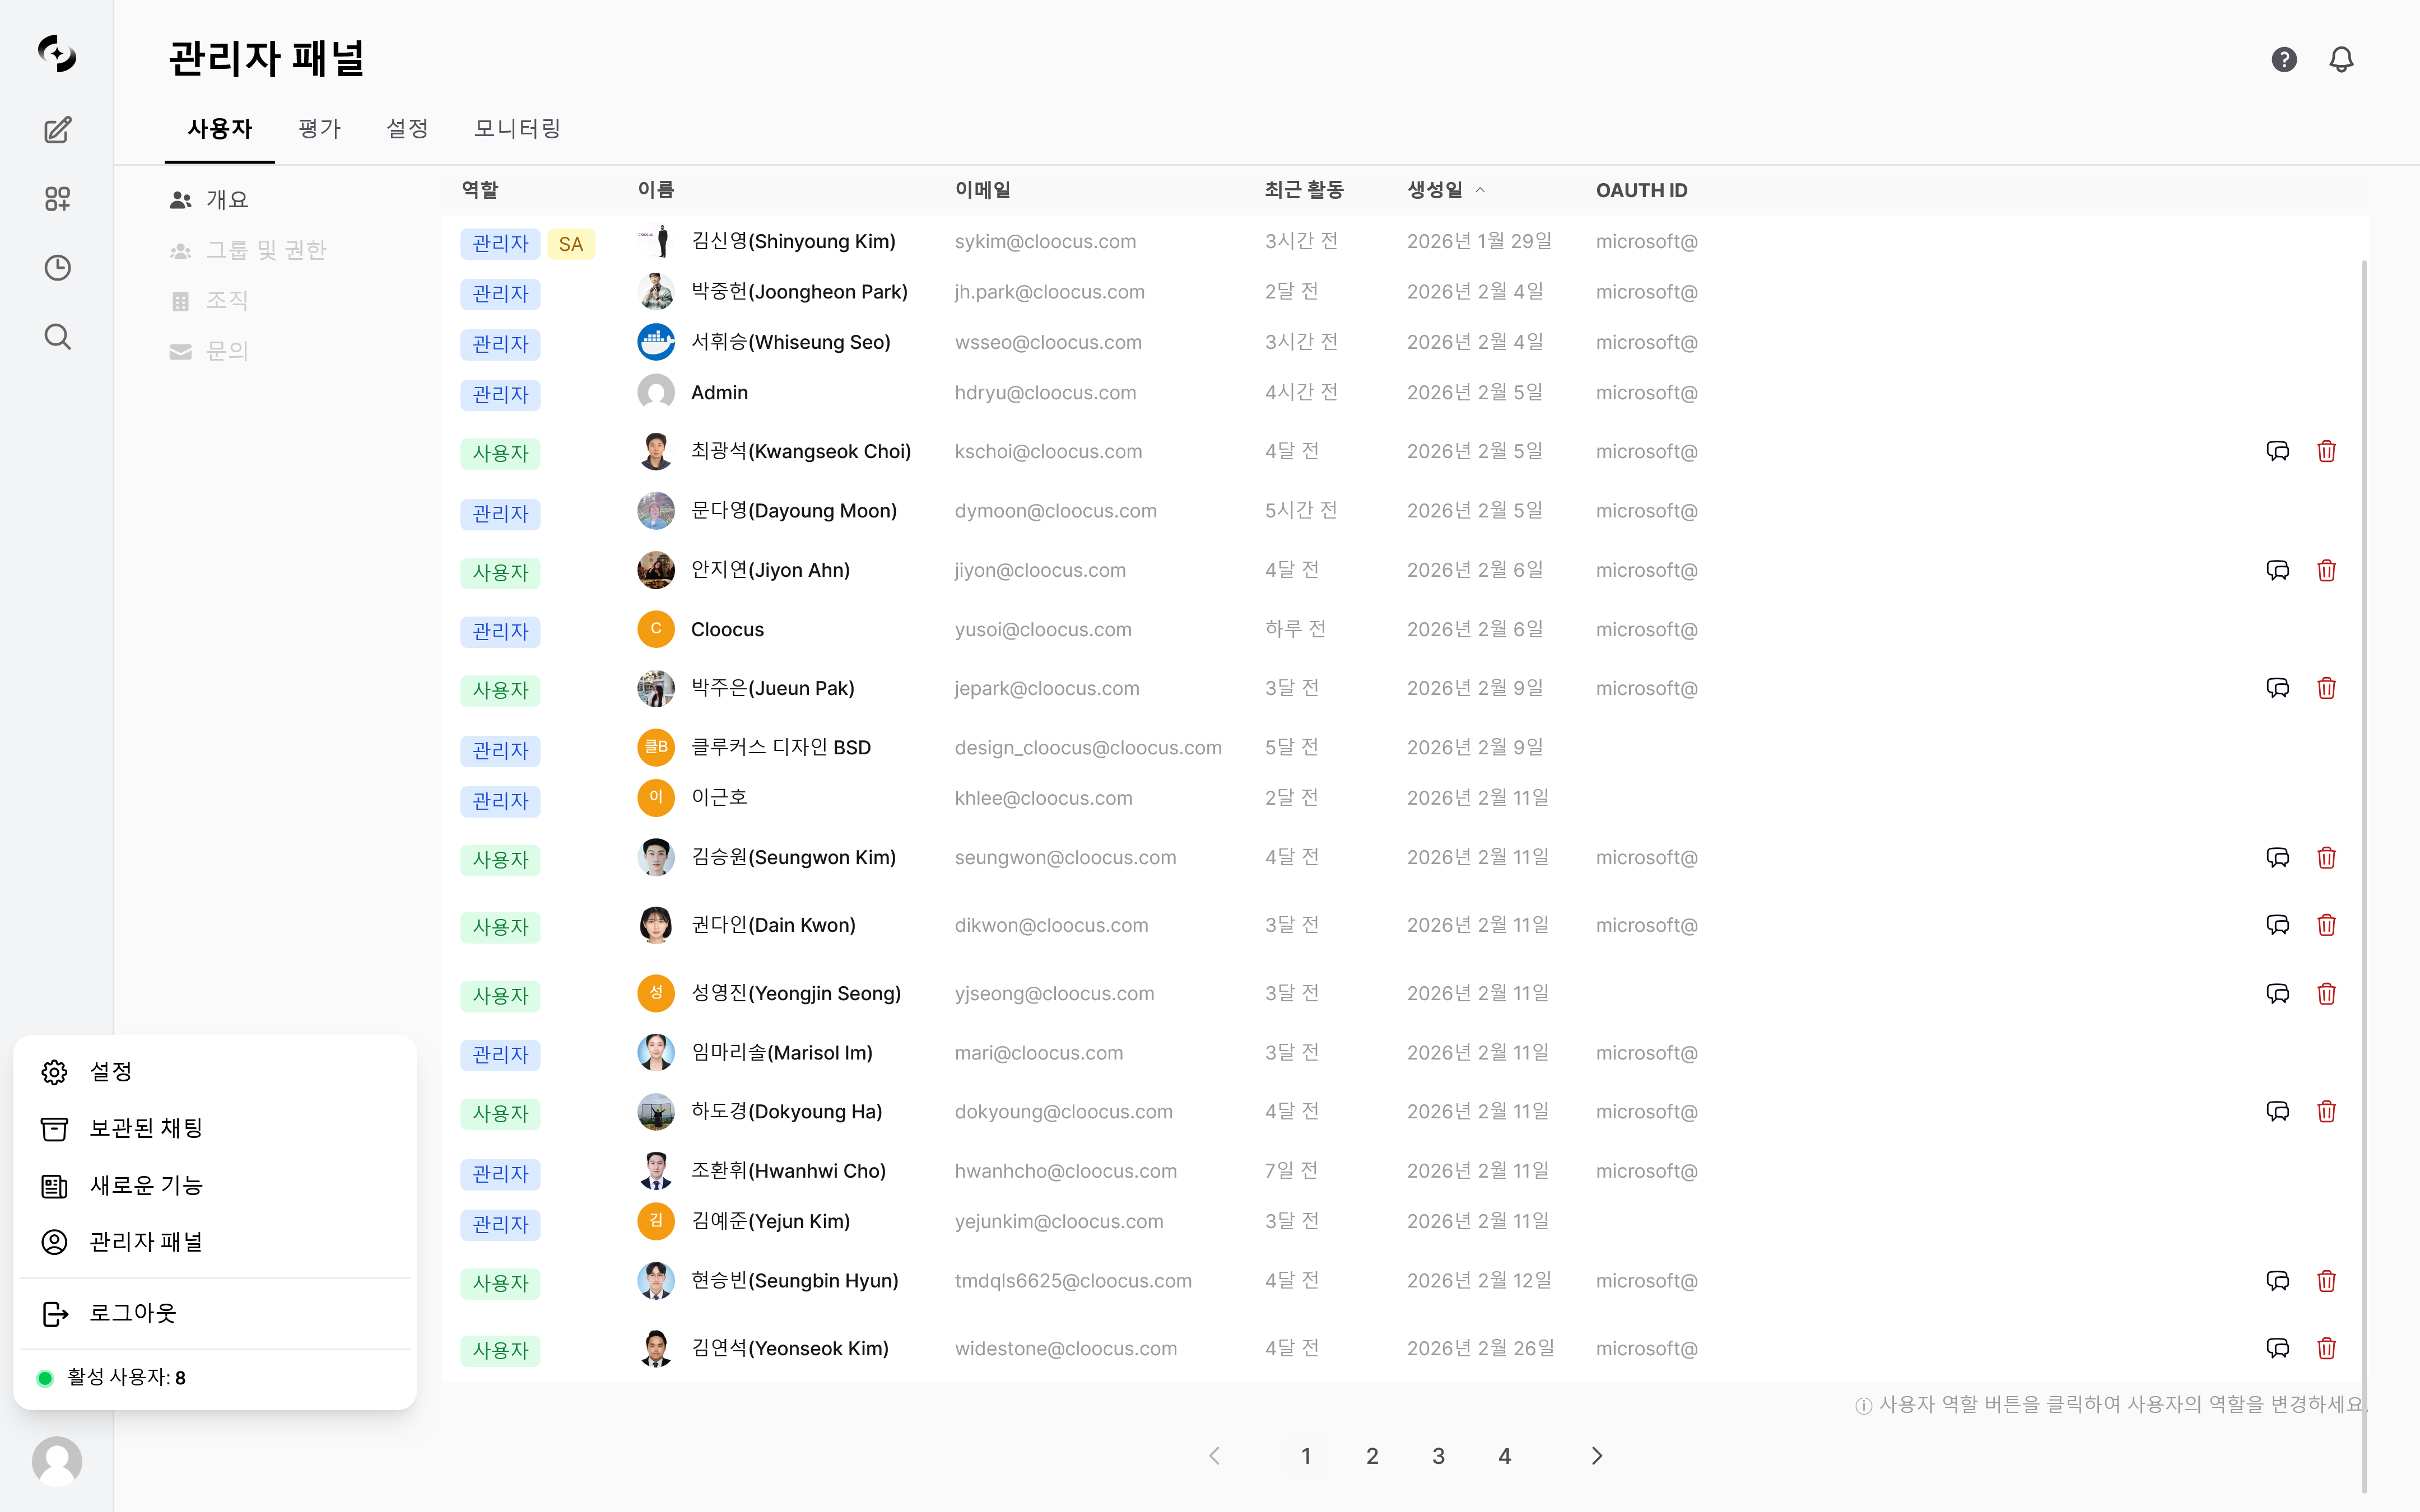Delete user 하도경(Dokyoung Ha)

pos(2327,1111)
